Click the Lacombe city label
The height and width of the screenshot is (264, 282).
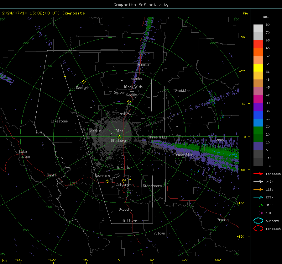click(135, 79)
